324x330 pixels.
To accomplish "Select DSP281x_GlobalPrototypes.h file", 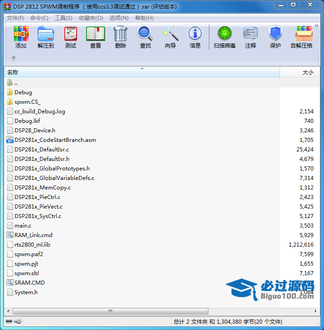I will (52, 168).
